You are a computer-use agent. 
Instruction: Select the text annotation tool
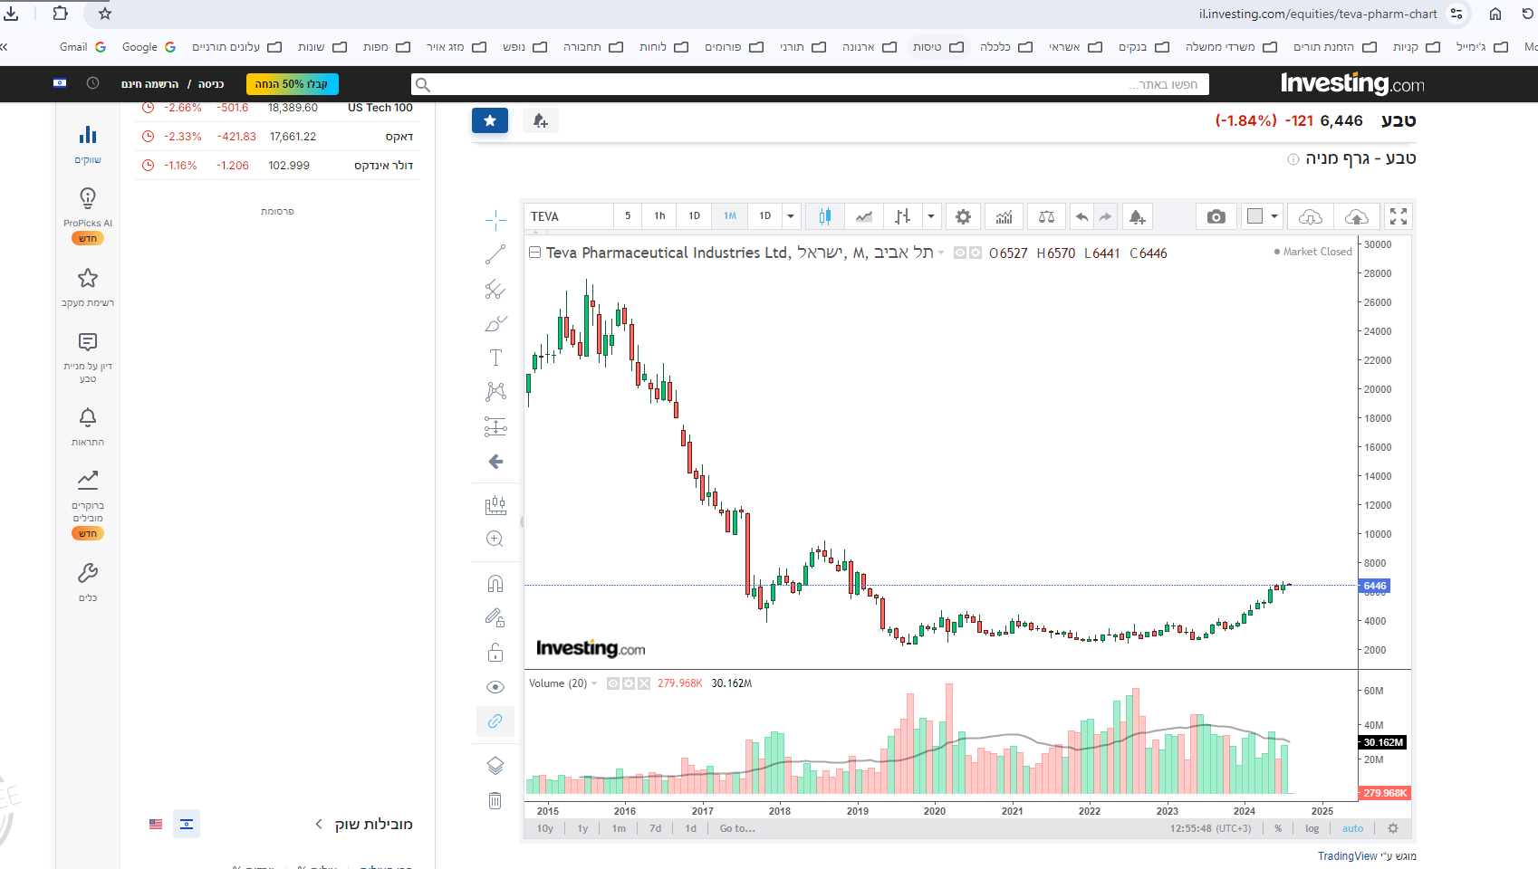point(495,358)
